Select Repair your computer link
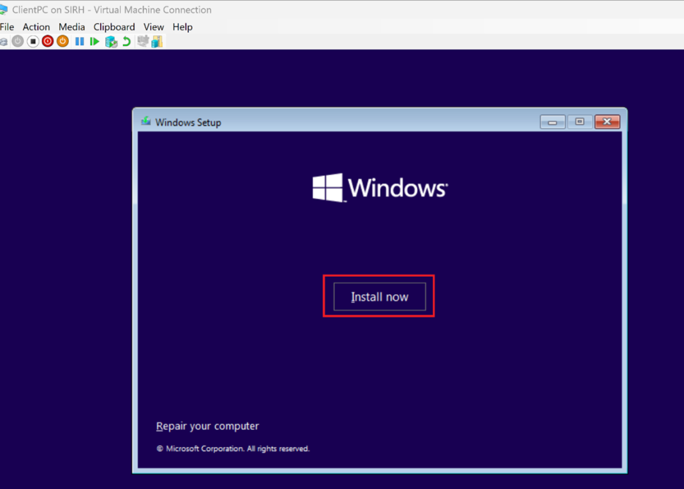The height and width of the screenshot is (489, 684). point(207,426)
